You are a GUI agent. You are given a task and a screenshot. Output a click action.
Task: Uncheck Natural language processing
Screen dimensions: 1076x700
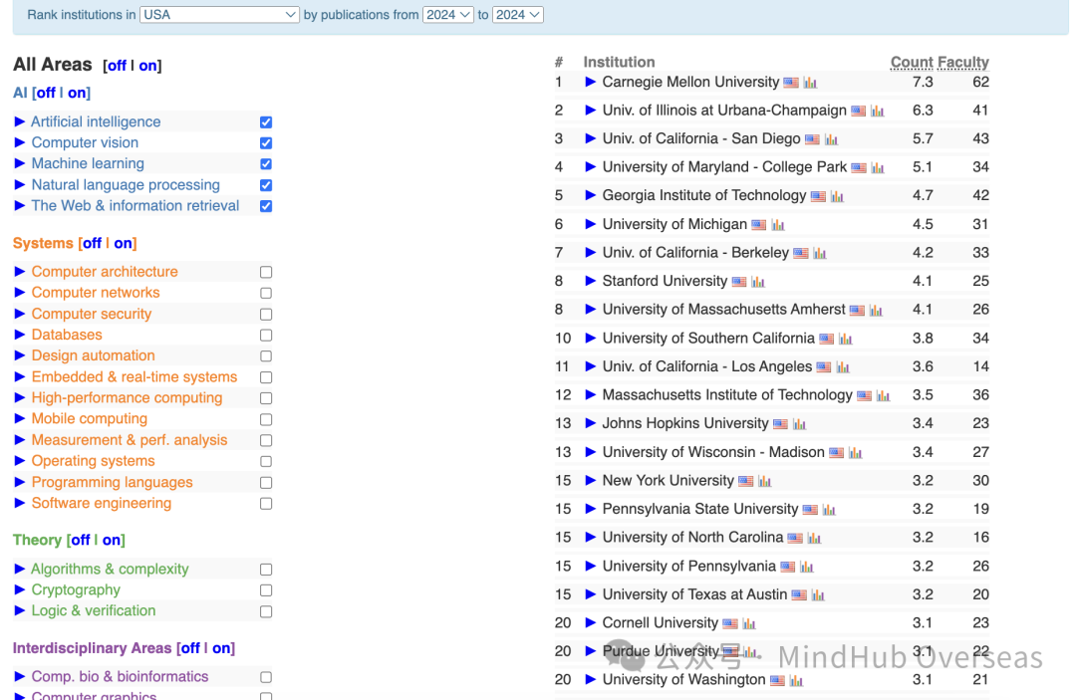(x=266, y=185)
